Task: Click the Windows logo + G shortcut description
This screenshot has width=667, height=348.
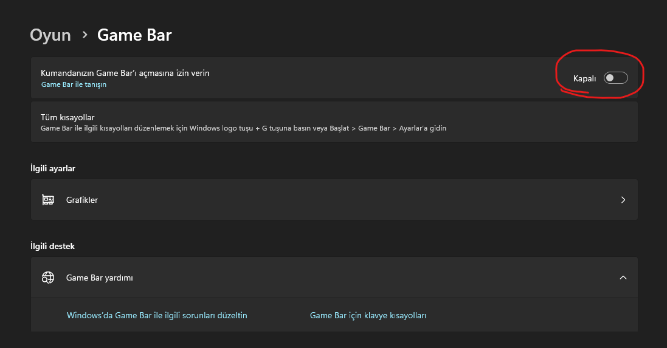Action: click(x=243, y=128)
